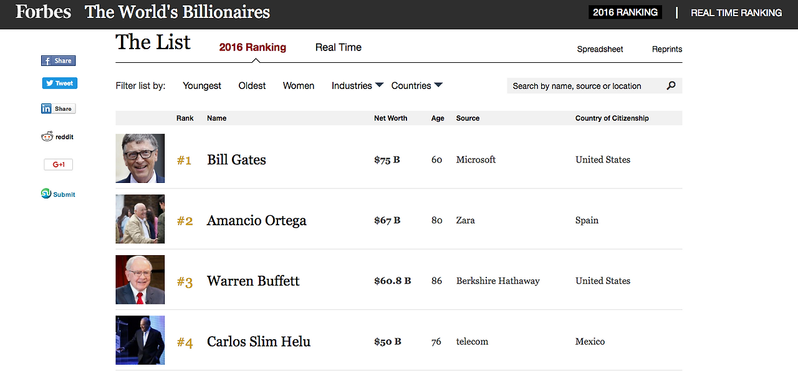This screenshot has width=798, height=374.
Task: Click the Forbes logo
Action: coord(43,12)
